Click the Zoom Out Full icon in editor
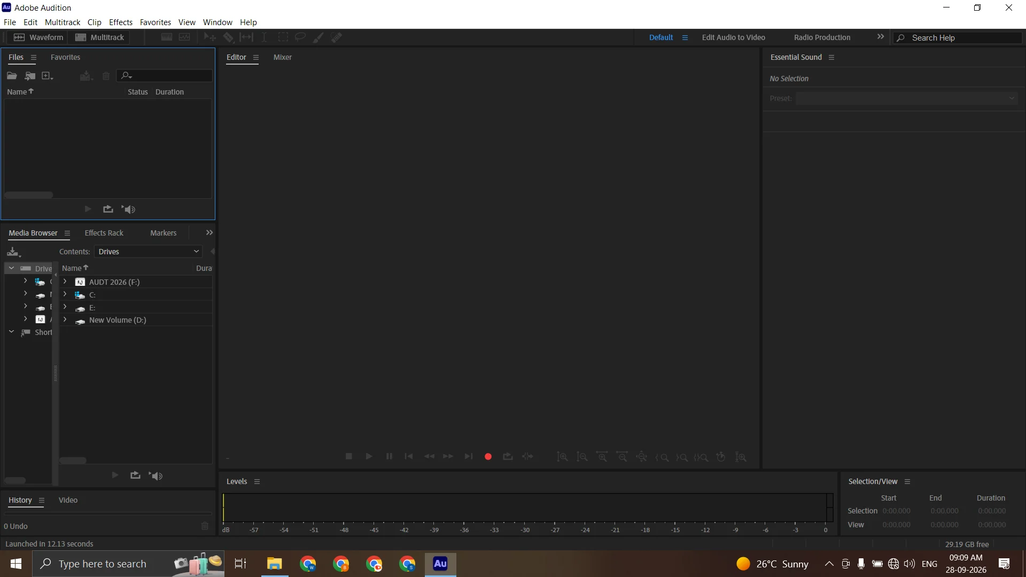Image resolution: width=1026 pixels, height=577 pixels. [x=642, y=457]
